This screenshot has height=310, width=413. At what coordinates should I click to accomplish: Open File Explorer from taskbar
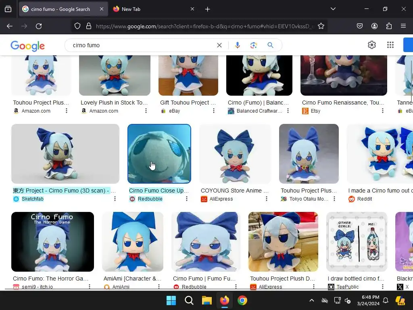click(x=207, y=300)
